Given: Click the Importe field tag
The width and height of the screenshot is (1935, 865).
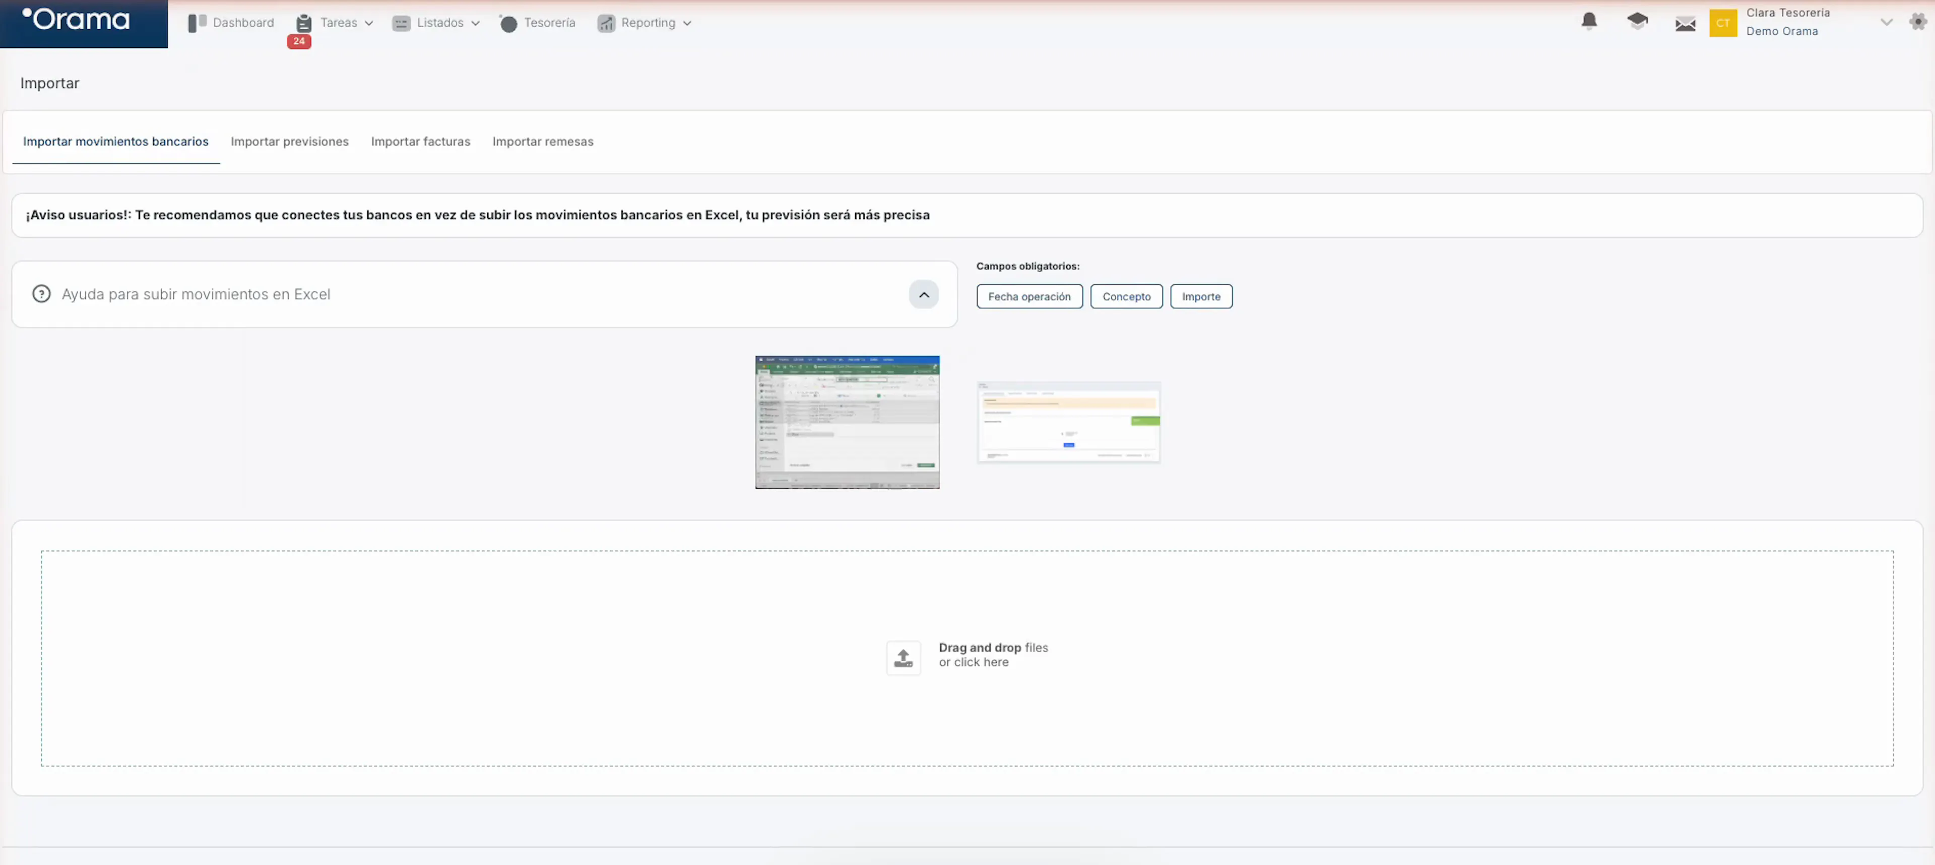Looking at the screenshot, I should [x=1200, y=297].
